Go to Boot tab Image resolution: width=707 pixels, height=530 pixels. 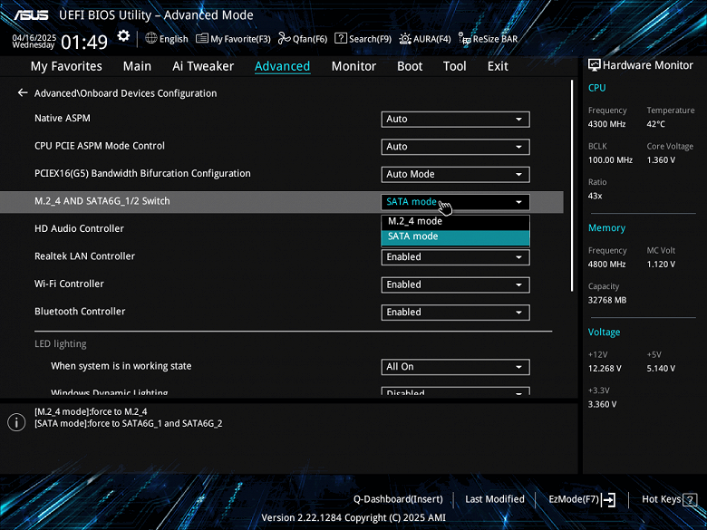410,66
